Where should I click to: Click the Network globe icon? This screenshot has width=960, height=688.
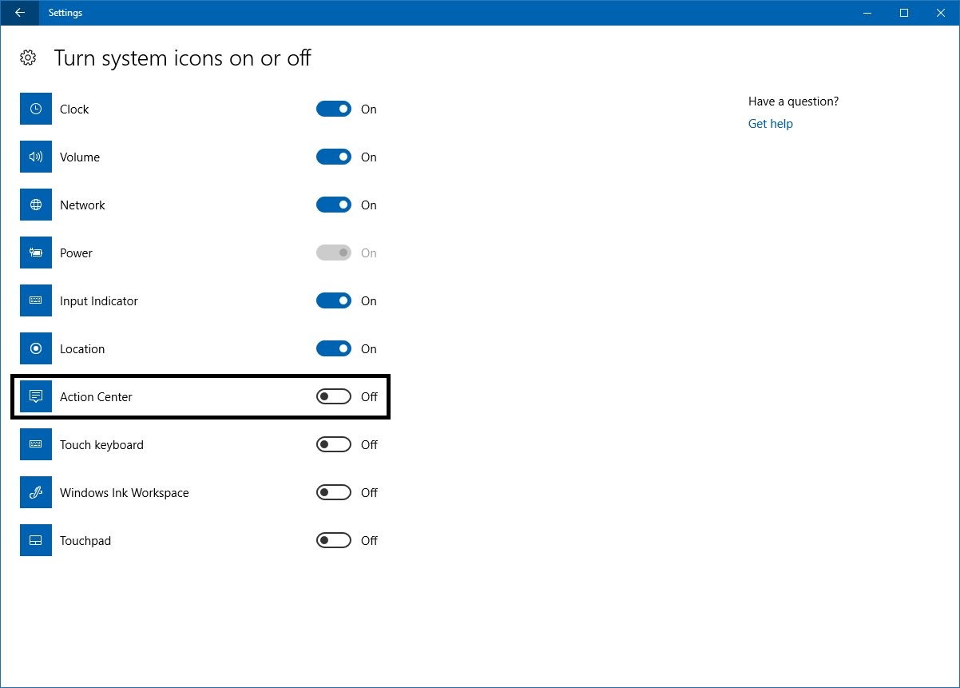tap(35, 205)
